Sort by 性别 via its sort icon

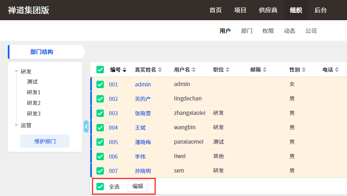tap(304, 70)
